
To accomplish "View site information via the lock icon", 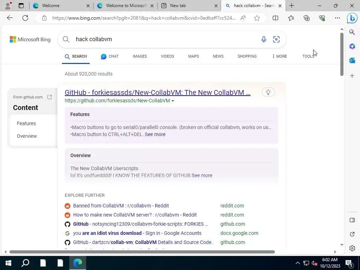I will point(44,18).
